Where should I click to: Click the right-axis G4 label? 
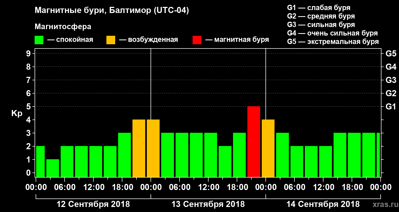(x=391, y=67)
